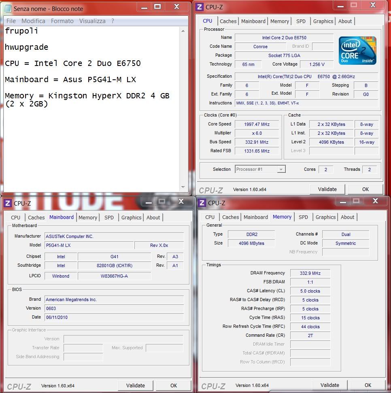
Task: Click the DRAM Frequency value 332.9 MHz
Action: tap(310, 273)
